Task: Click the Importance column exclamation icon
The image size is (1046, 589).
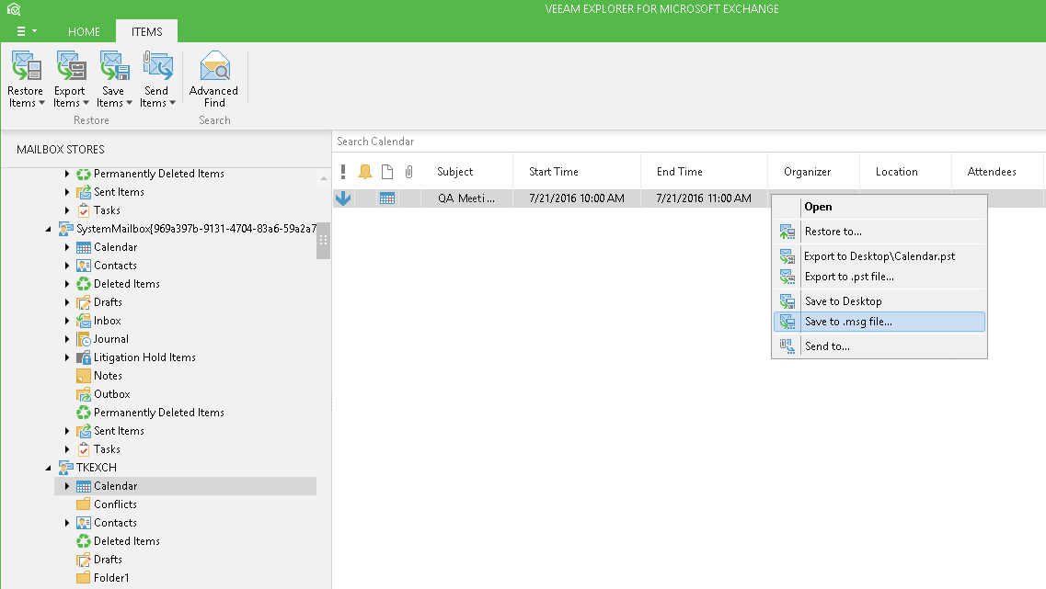Action: [343, 172]
